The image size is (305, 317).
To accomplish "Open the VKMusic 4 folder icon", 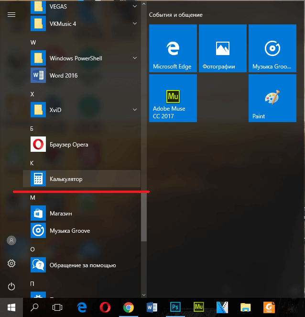I will pos(38,23).
